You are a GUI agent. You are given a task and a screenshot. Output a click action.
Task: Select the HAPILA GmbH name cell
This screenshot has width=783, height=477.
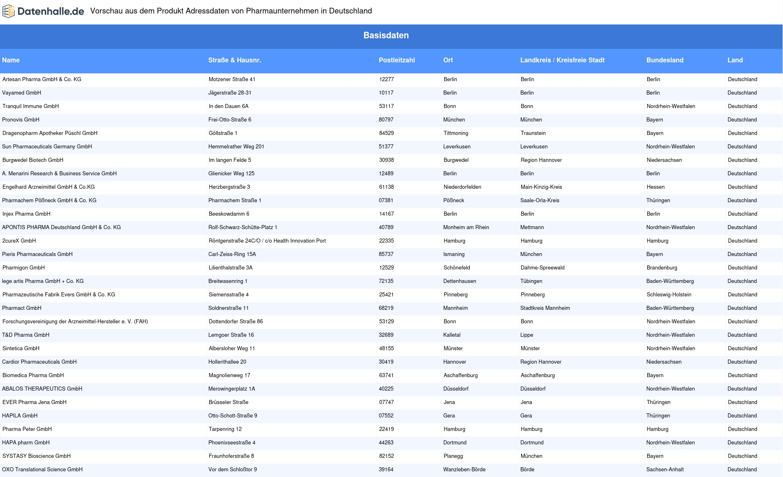[20, 416]
